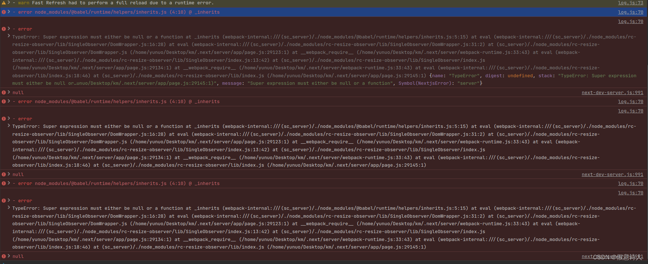
Task: Expand the first '- error' entry arrow
Action: pos(9,28)
